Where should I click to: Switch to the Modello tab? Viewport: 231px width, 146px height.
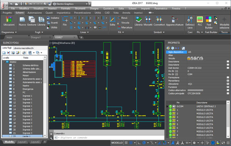9,142
